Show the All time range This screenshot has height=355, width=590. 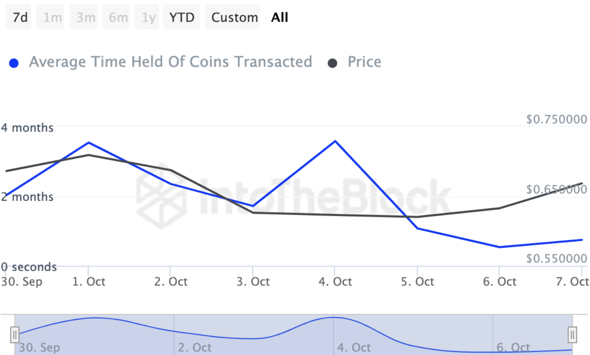[279, 18]
